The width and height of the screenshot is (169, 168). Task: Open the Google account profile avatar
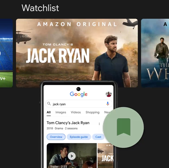pos(109,94)
